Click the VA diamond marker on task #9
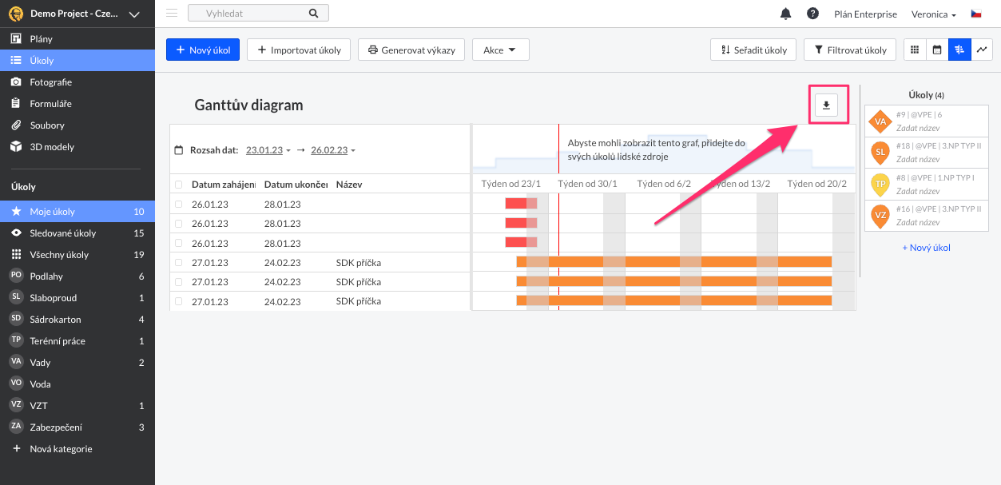Image resolution: width=1001 pixels, height=485 pixels. [x=880, y=121]
